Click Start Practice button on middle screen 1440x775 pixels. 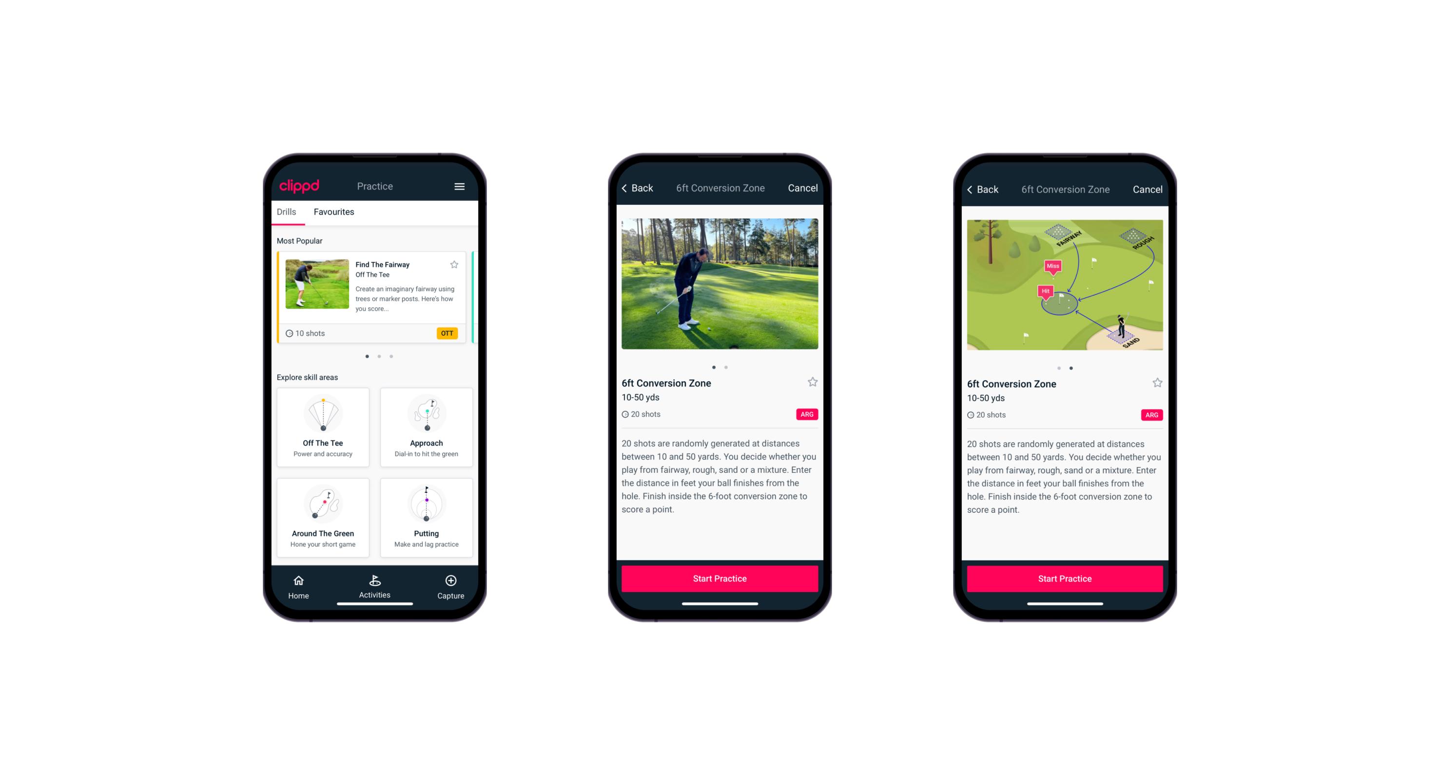point(720,579)
